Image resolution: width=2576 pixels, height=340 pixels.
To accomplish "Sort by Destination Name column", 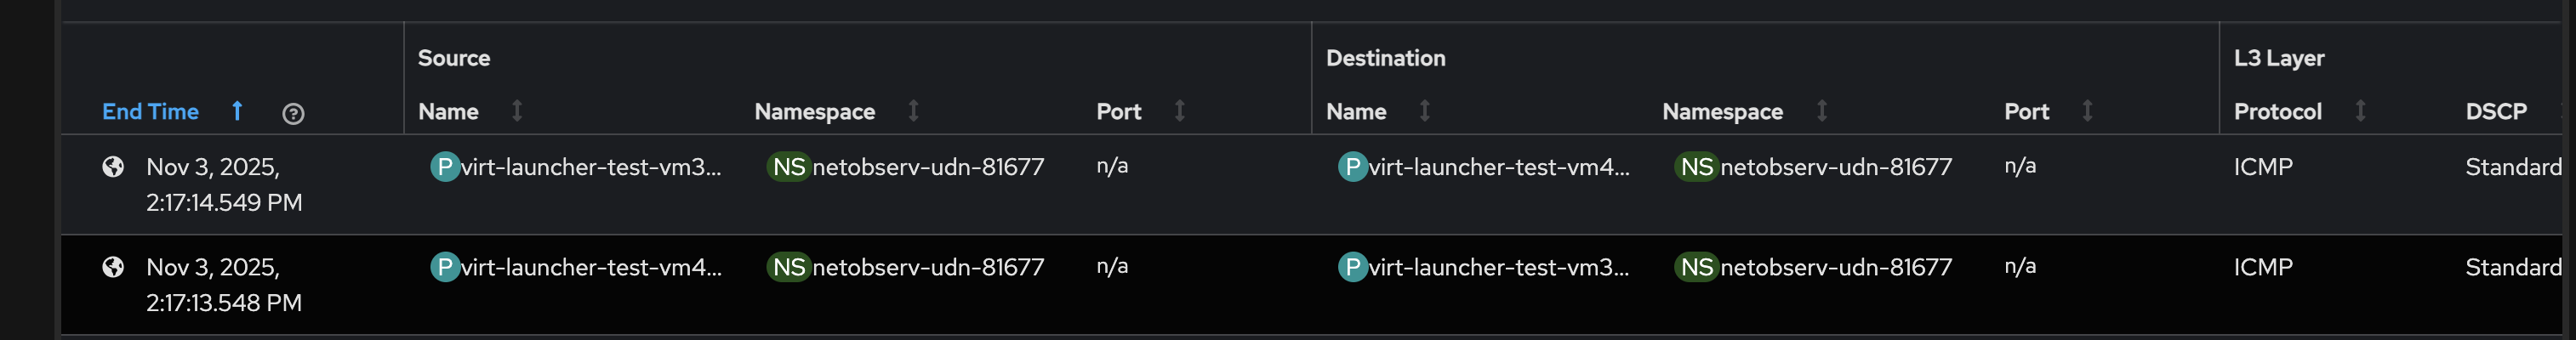I will [1425, 111].
